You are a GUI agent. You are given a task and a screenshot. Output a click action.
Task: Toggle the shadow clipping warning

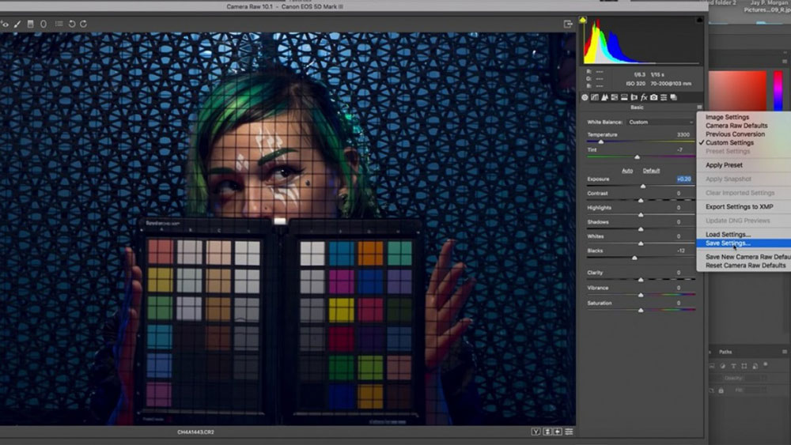point(584,20)
